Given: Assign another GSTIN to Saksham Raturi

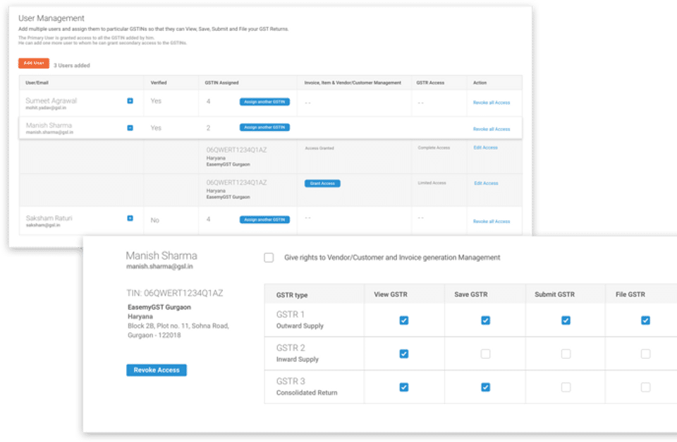Looking at the screenshot, I should (264, 220).
